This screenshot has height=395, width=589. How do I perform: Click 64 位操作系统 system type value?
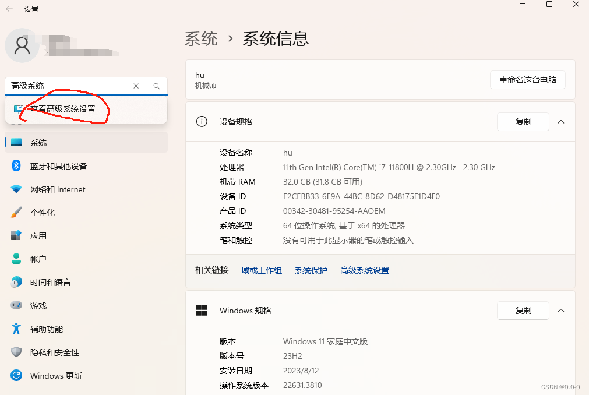pyautogui.click(x=344, y=225)
